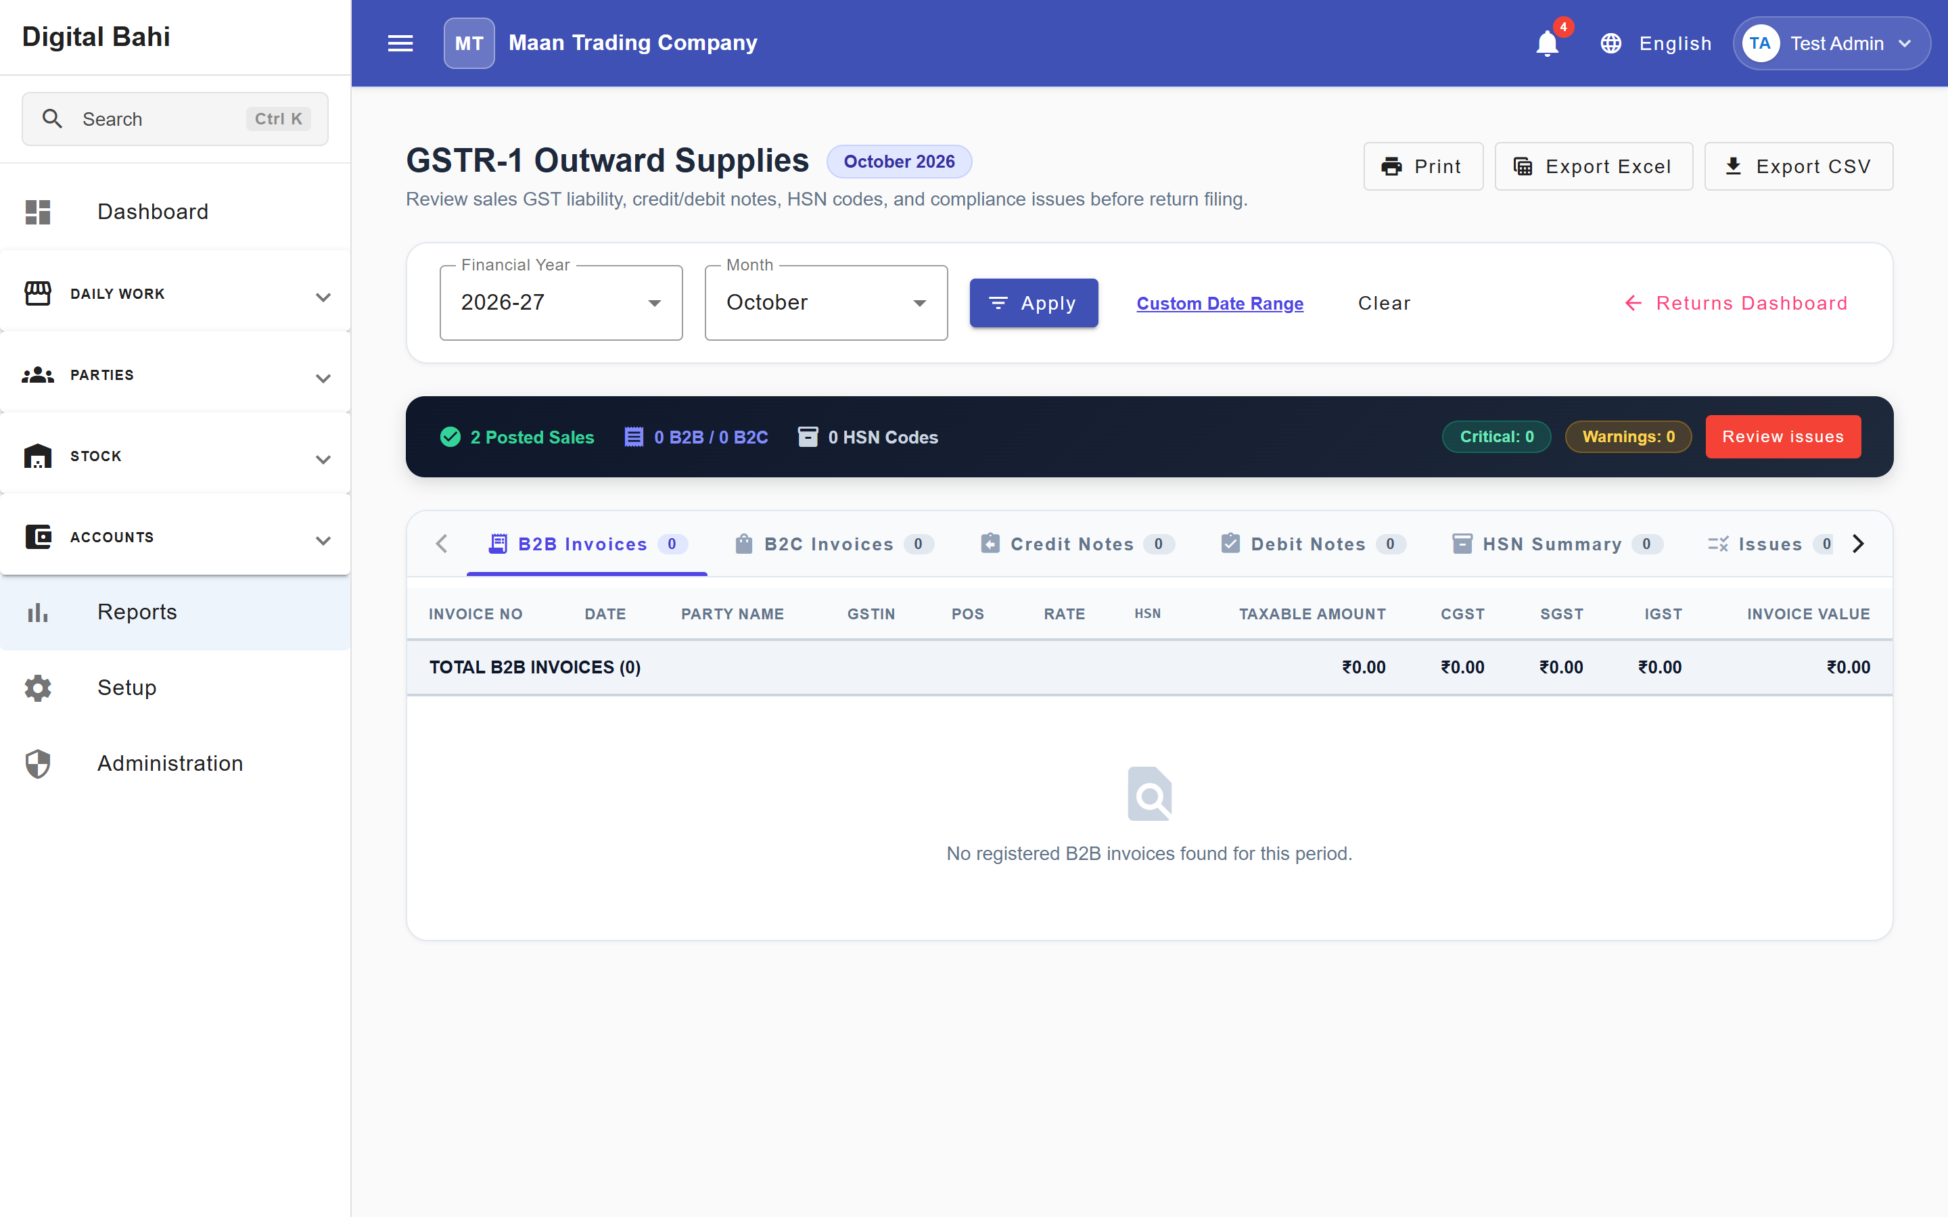
Task: Click the Administration shield icon
Action: (38, 764)
